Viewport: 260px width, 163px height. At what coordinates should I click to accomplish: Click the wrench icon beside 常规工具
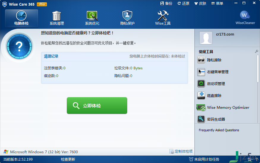(256, 52)
